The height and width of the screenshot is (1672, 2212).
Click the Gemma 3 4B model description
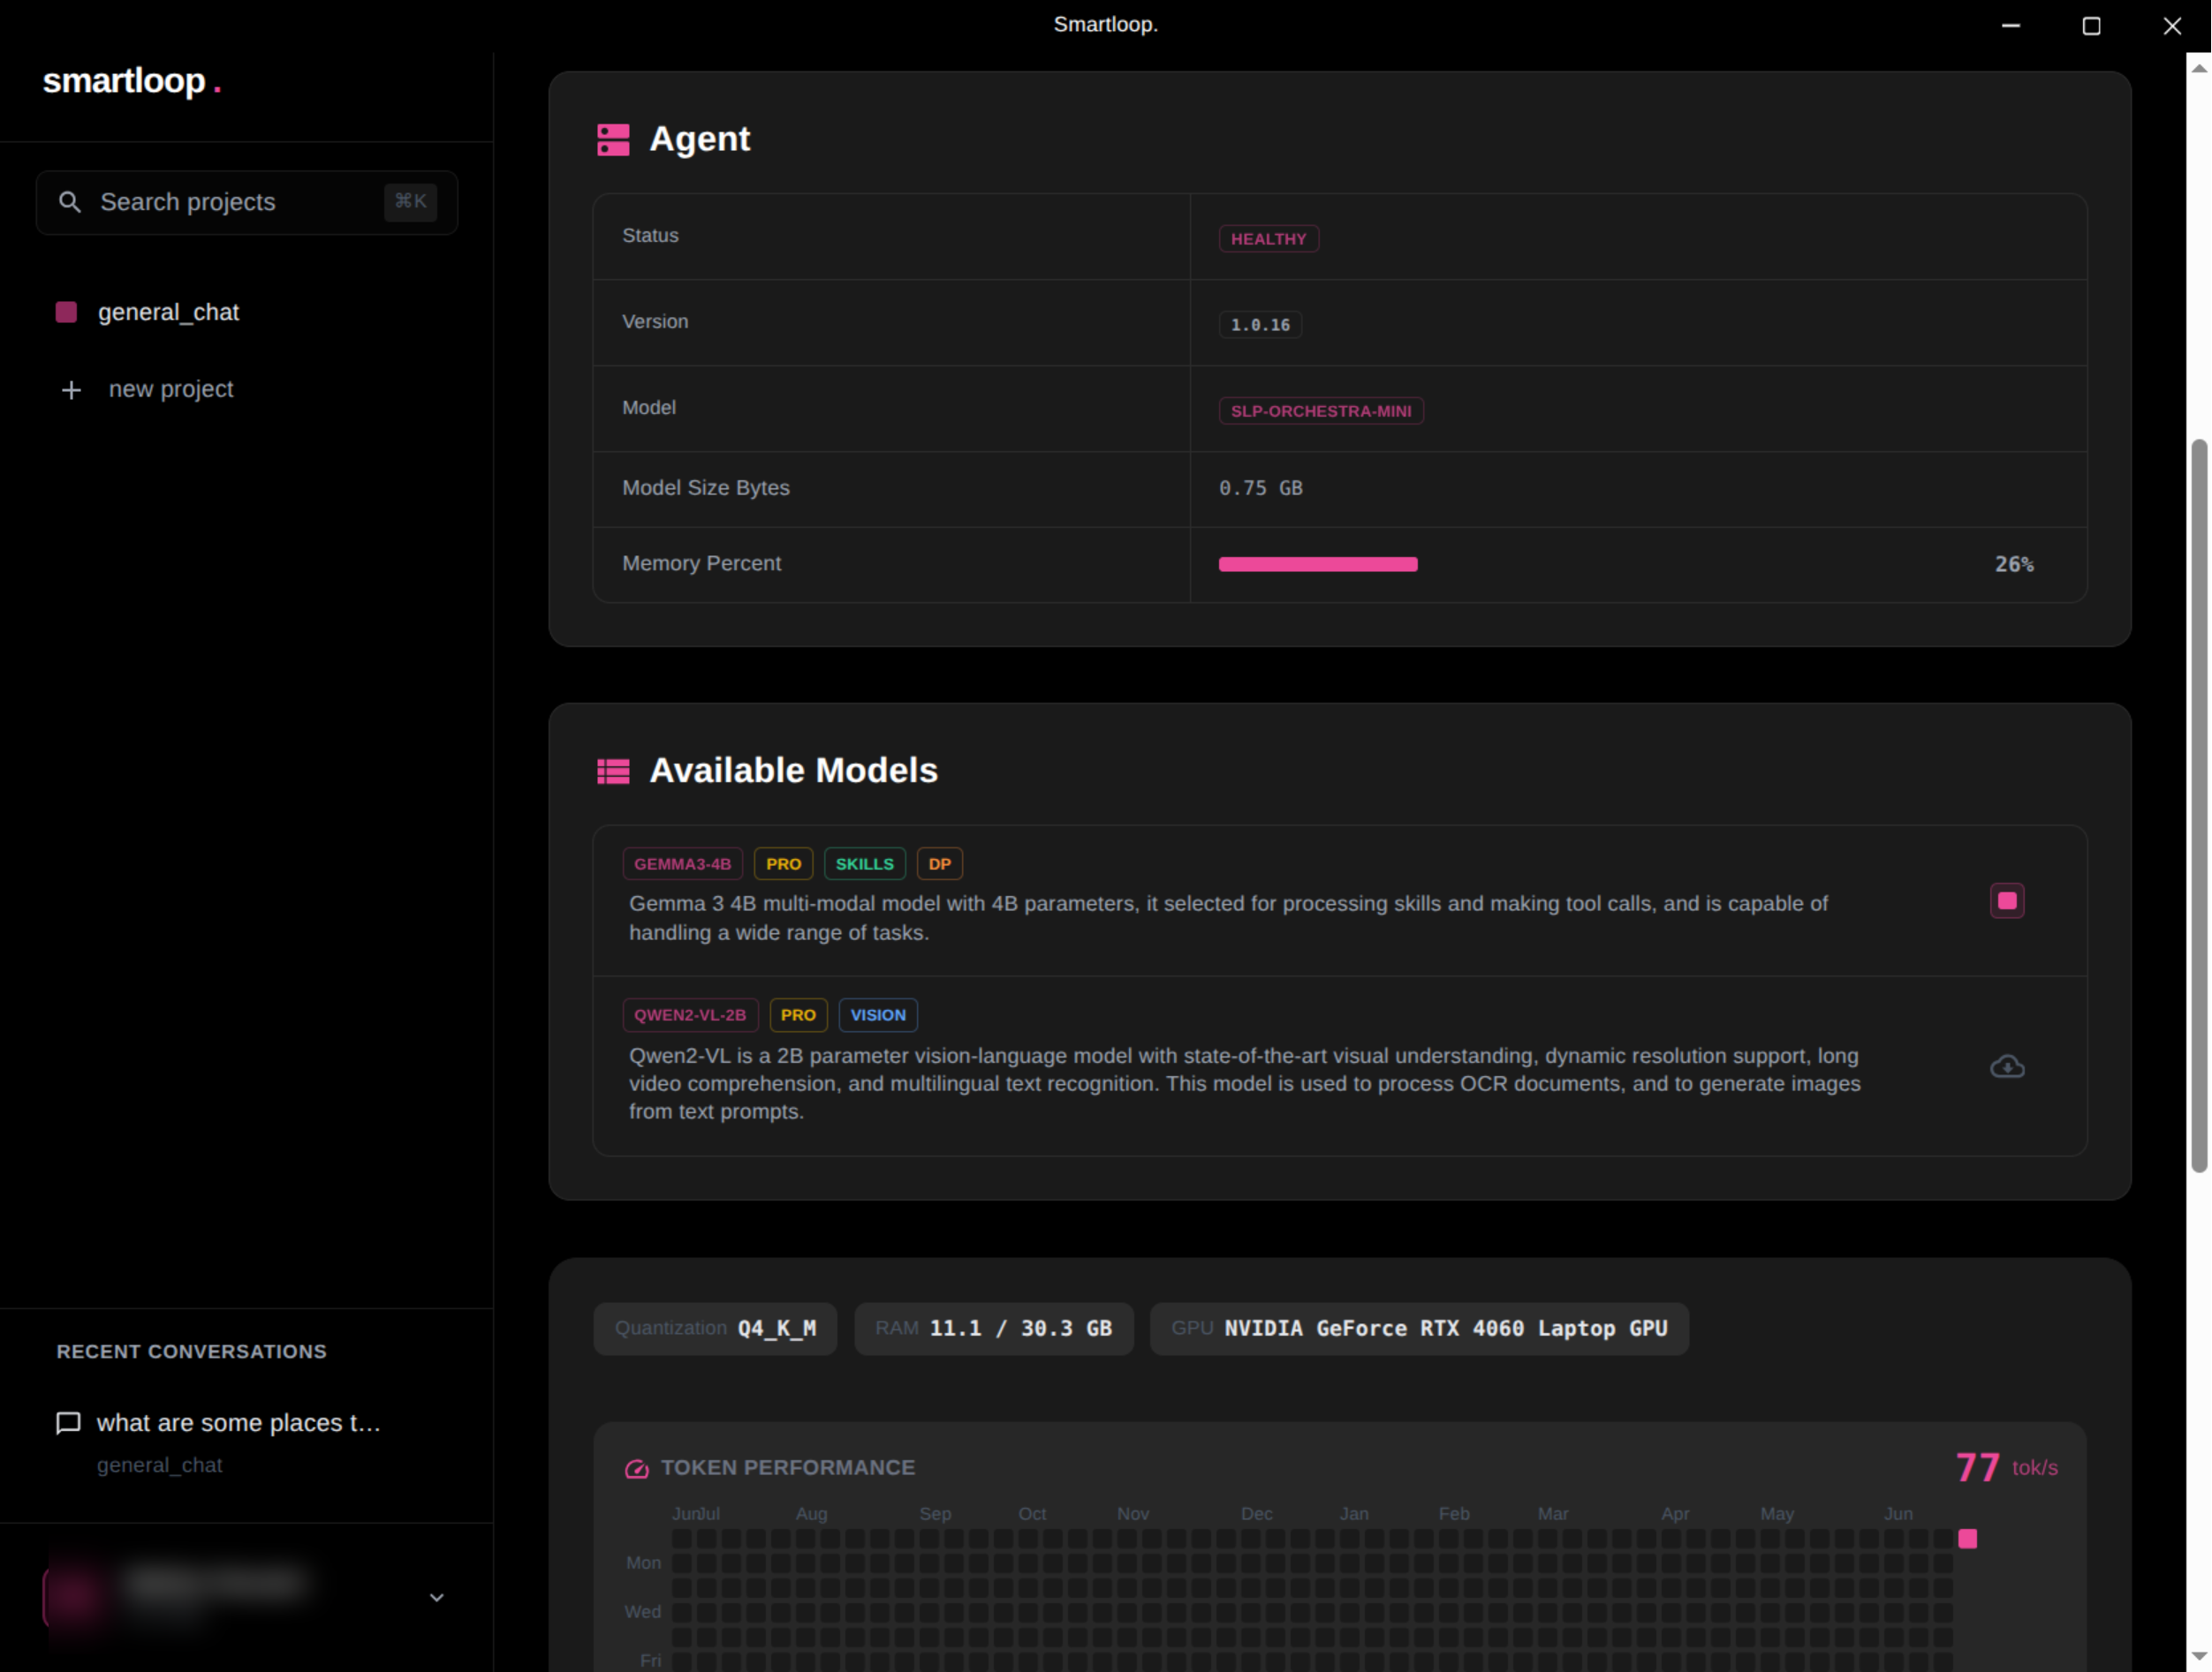[x=1228, y=917]
